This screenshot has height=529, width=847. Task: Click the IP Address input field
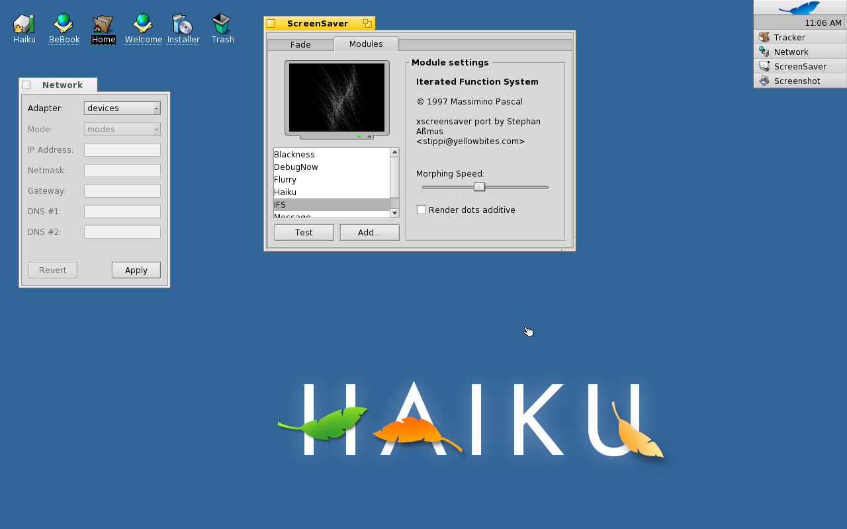pos(122,150)
